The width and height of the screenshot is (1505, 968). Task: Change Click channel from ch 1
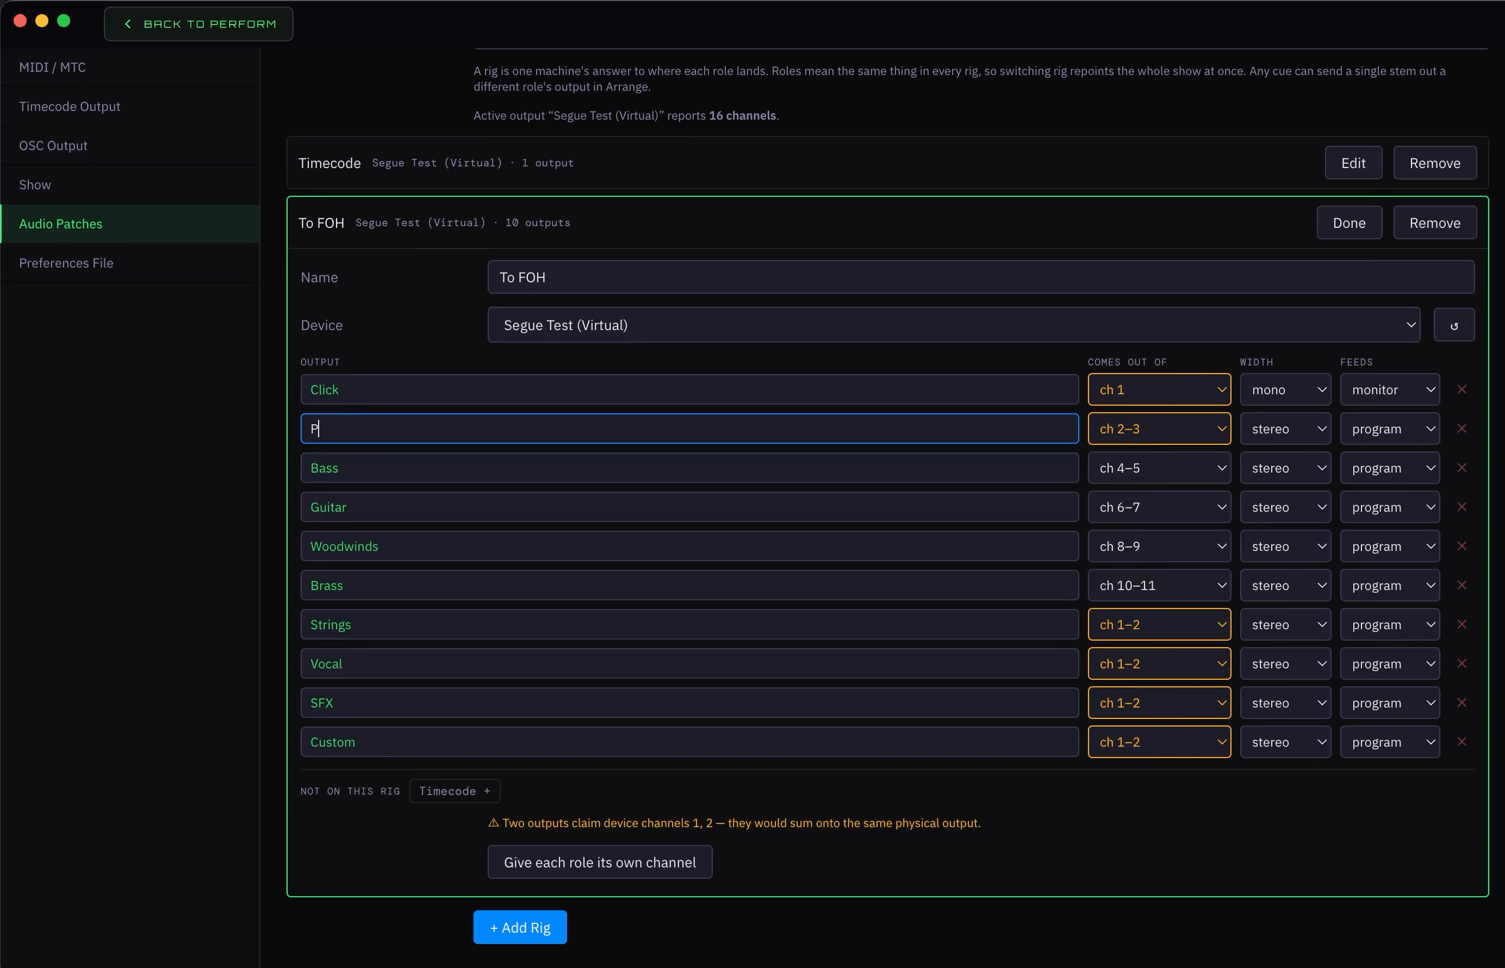[x=1159, y=390]
